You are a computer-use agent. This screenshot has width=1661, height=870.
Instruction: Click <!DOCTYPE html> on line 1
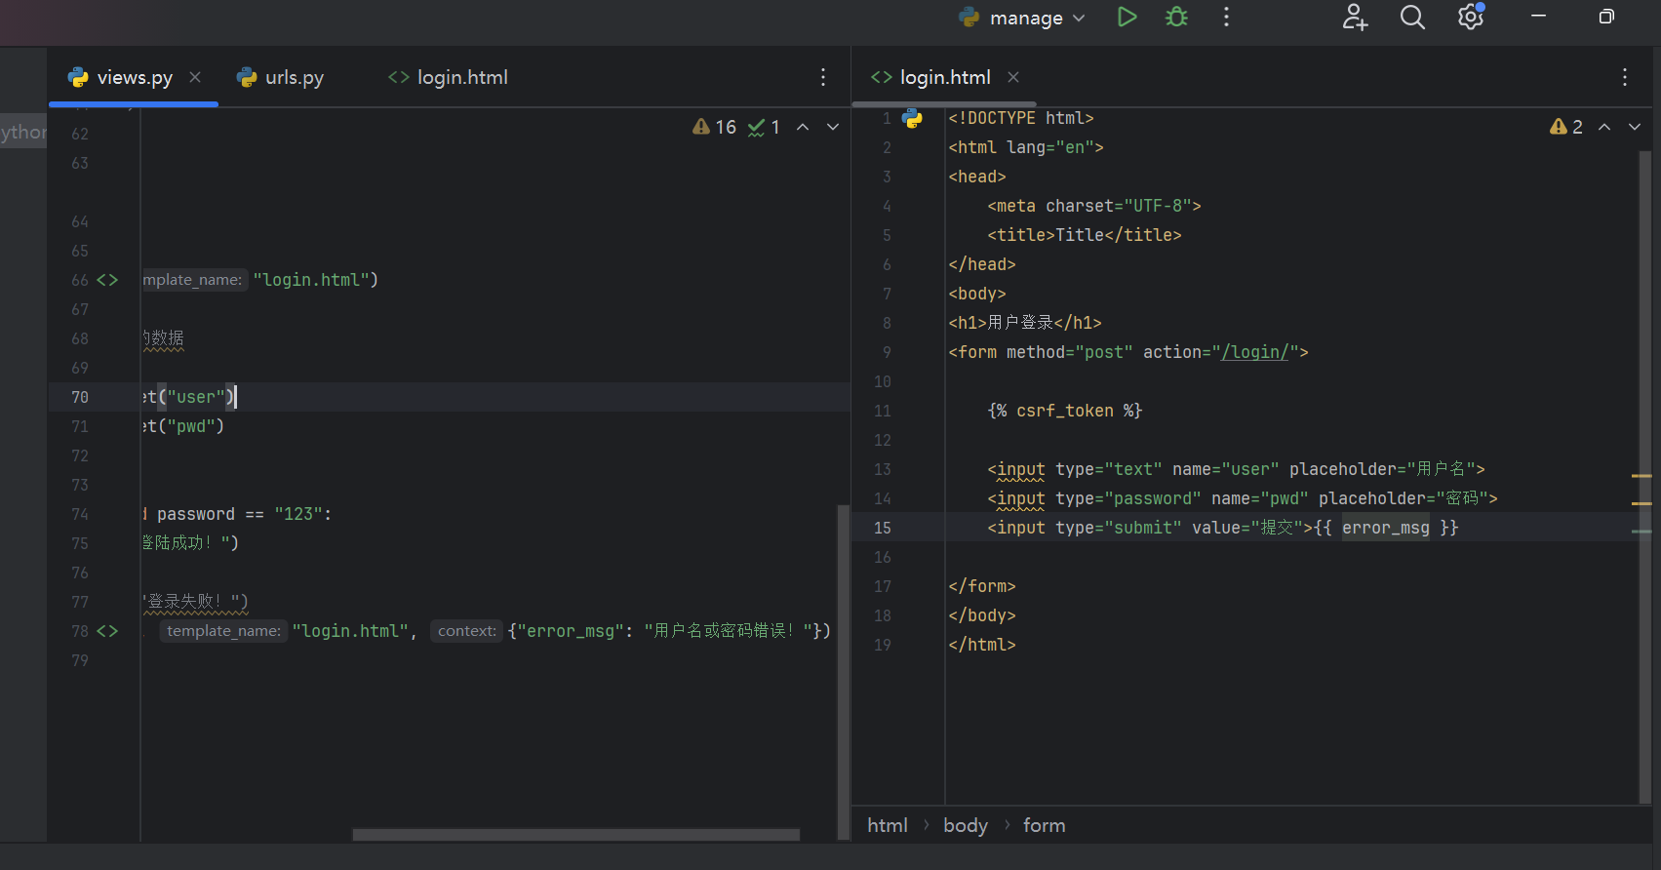(x=1021, y=118)
